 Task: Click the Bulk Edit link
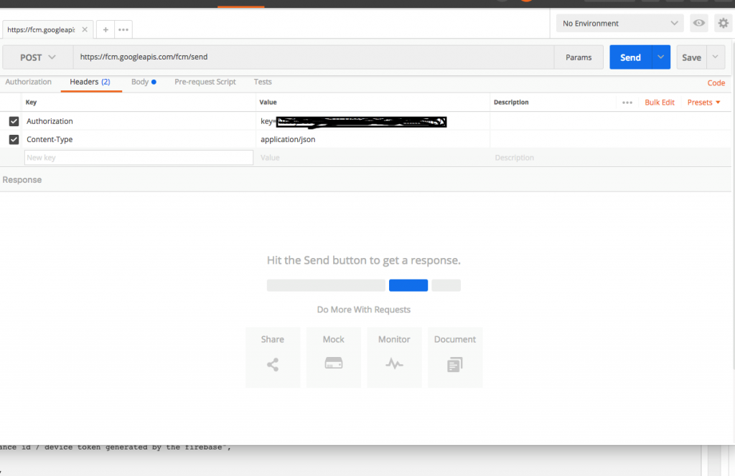pyautogui.click(x=660, y=102)
